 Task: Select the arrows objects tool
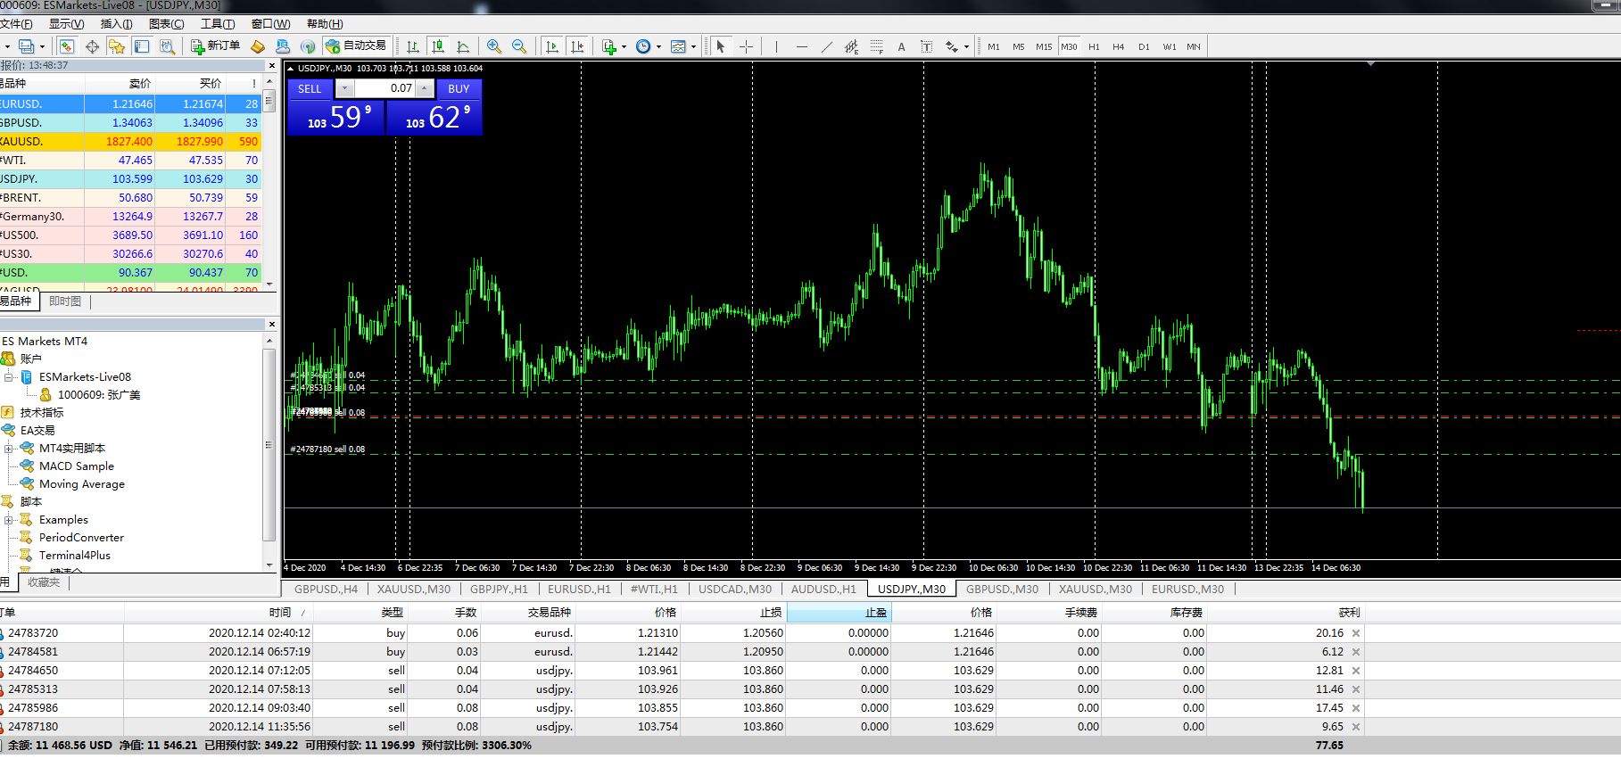(x=952, y=46)
